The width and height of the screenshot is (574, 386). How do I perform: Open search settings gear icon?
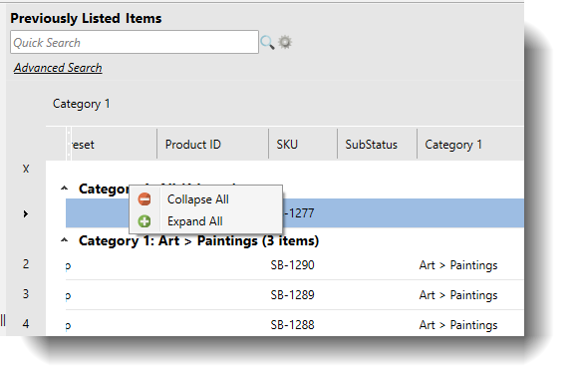285,42
